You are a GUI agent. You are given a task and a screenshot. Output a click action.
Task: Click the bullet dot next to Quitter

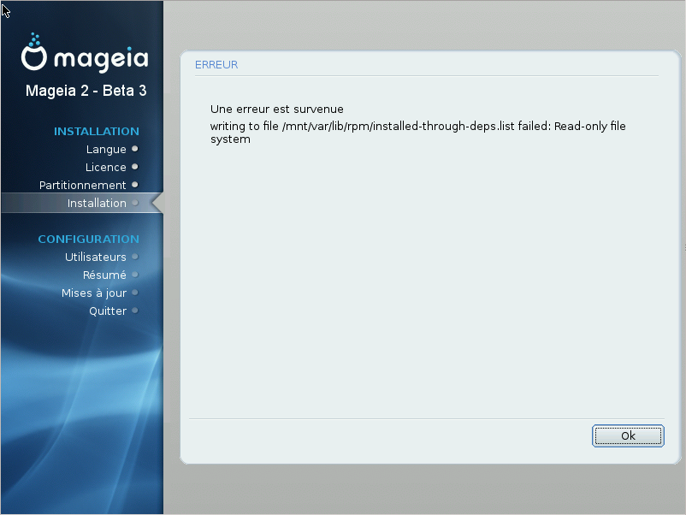point(135,311)
